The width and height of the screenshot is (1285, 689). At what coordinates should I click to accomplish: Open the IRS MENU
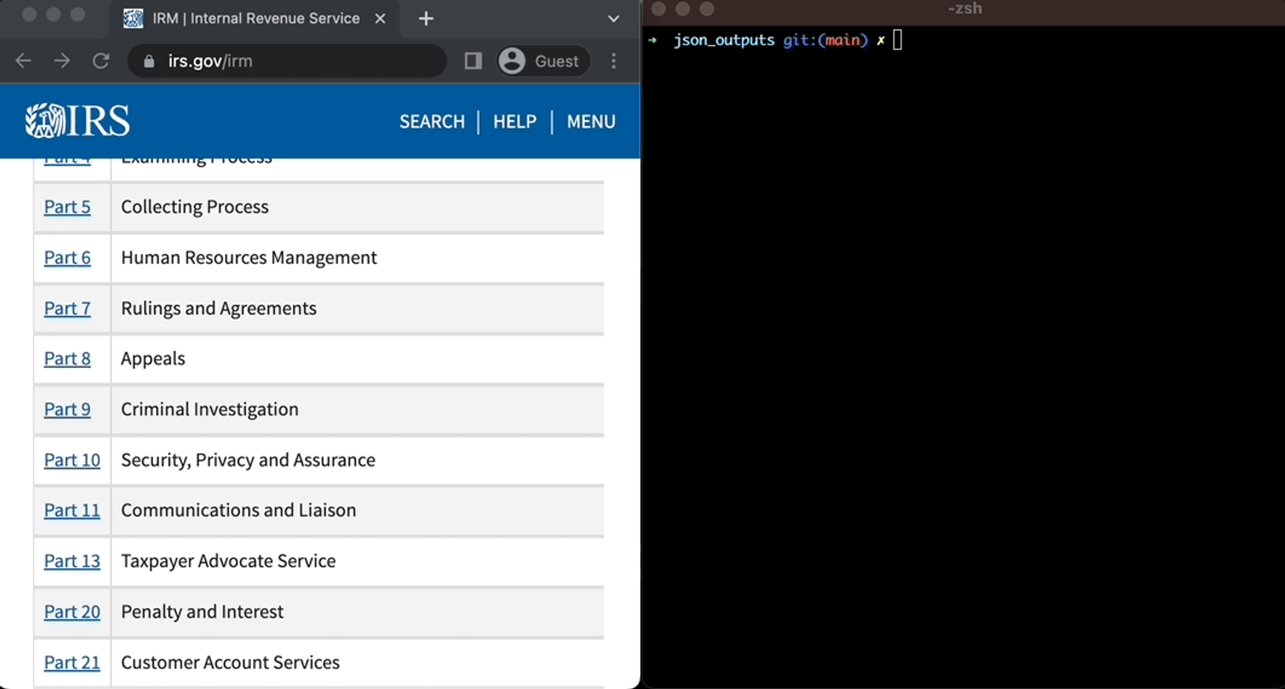[x=591, y=122]
